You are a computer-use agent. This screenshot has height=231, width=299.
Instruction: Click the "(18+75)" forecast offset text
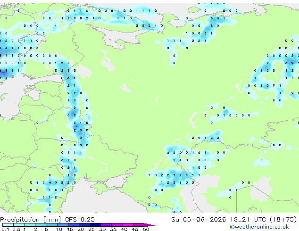point(283,220)
